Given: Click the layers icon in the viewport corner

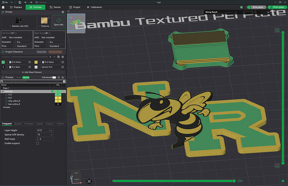Looking at the screenshot, I should (x=283, y=181).
